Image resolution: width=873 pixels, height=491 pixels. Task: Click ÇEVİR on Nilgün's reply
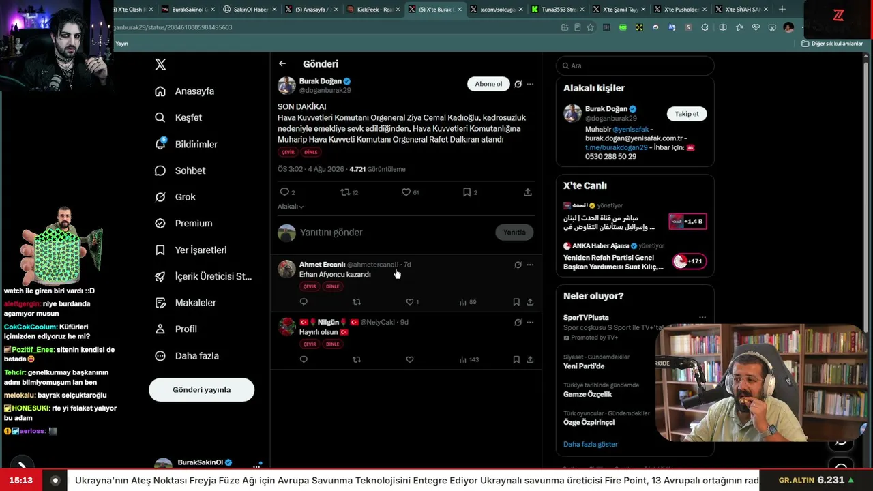pos(310,344)
